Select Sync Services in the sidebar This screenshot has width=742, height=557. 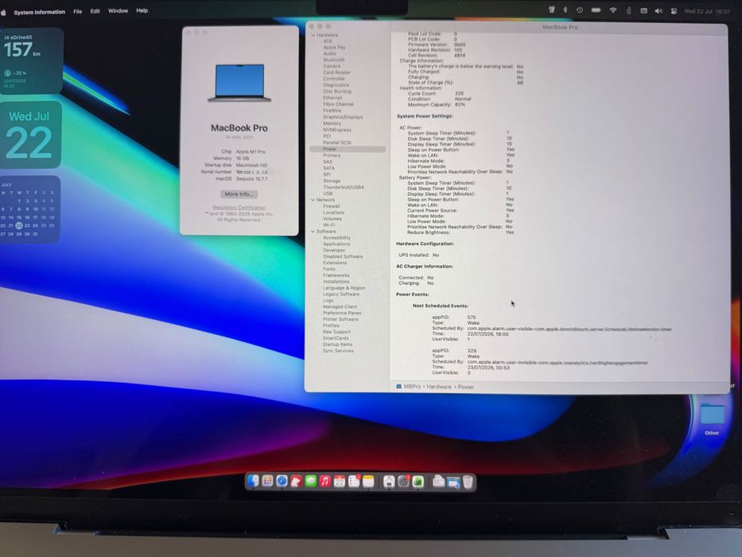[338, 350]
